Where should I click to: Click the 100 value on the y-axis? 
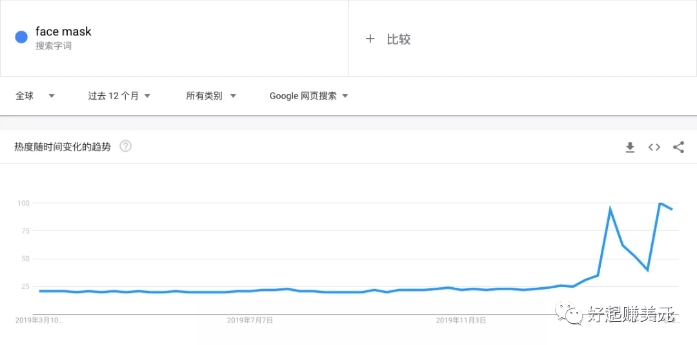[x=24, y=203]
